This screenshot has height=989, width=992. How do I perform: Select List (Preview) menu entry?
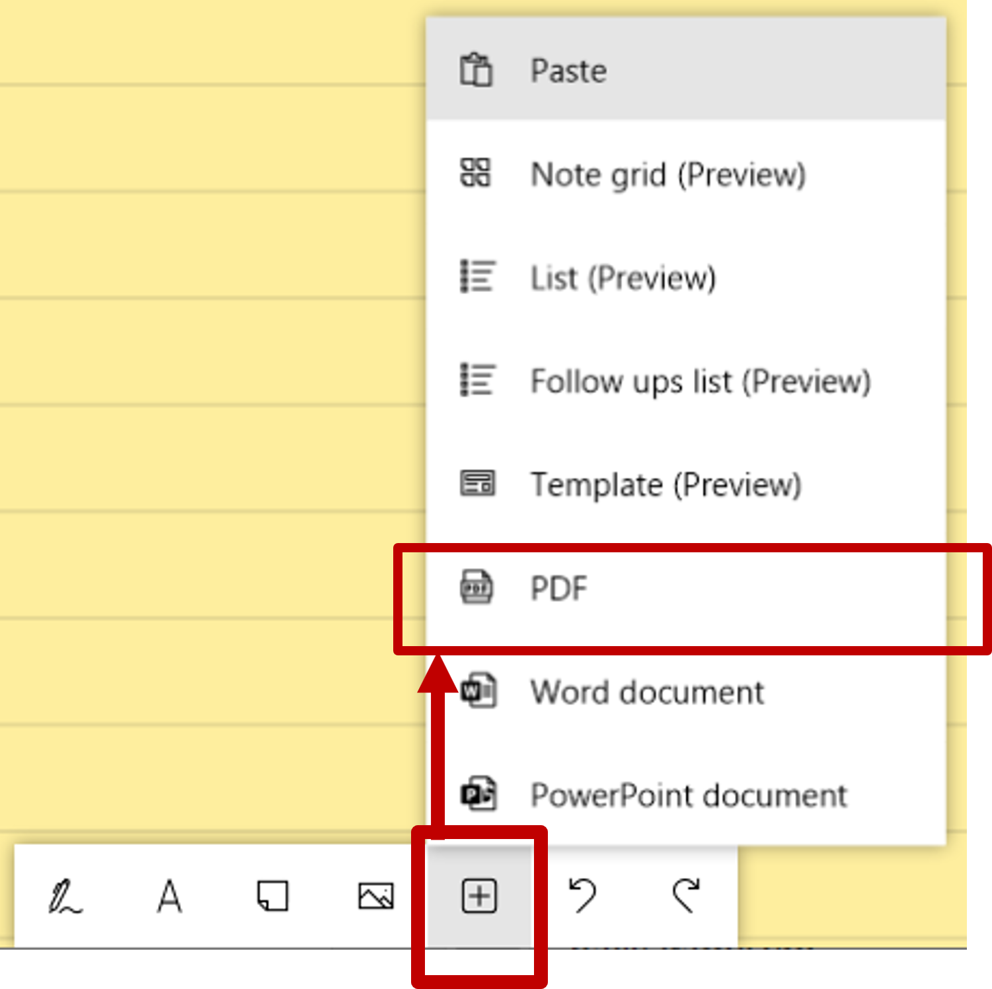point(623,278)
